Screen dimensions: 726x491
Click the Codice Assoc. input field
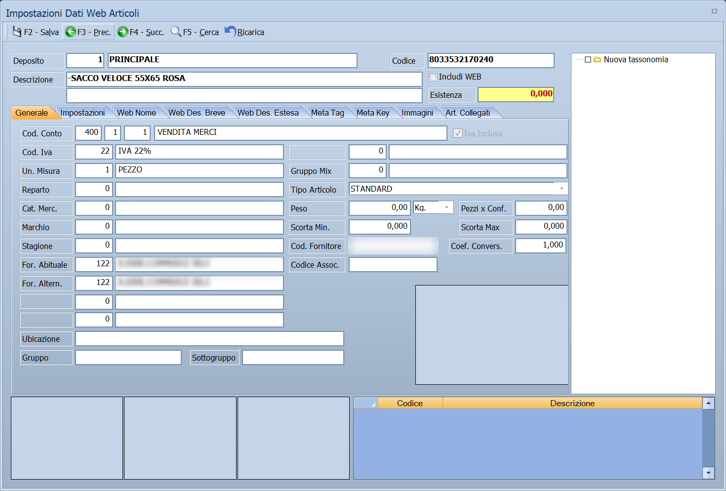[x=393, y=264]
